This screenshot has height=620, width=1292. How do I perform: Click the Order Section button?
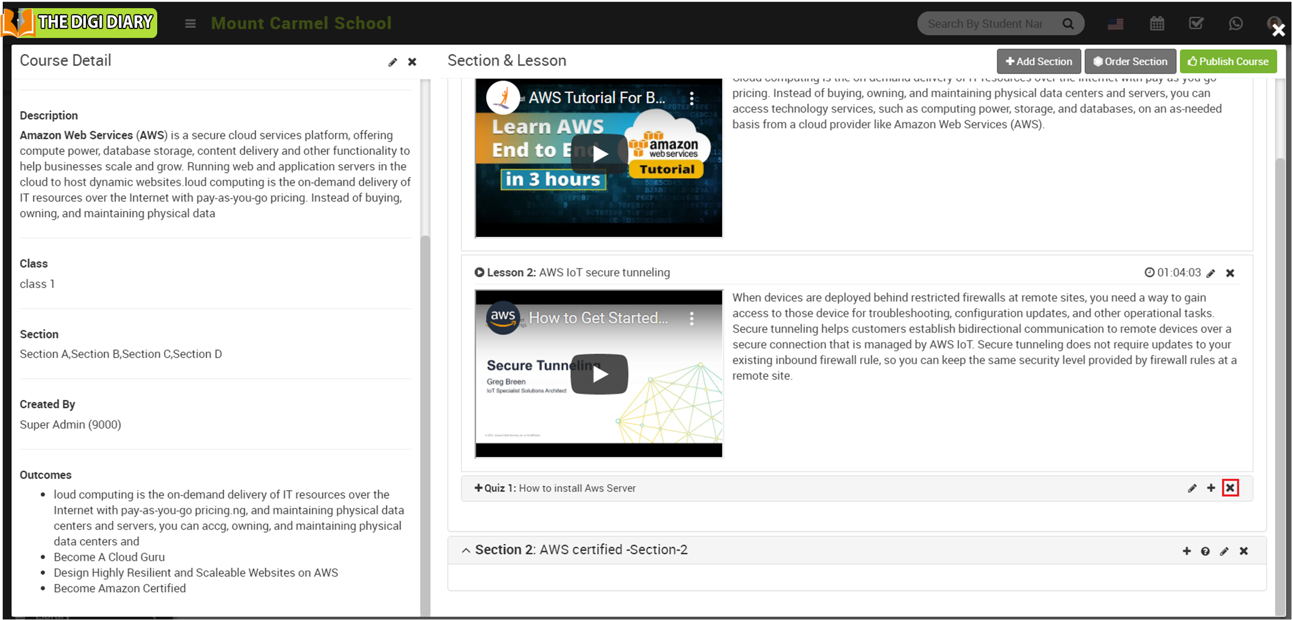[x=1130, y=61]
